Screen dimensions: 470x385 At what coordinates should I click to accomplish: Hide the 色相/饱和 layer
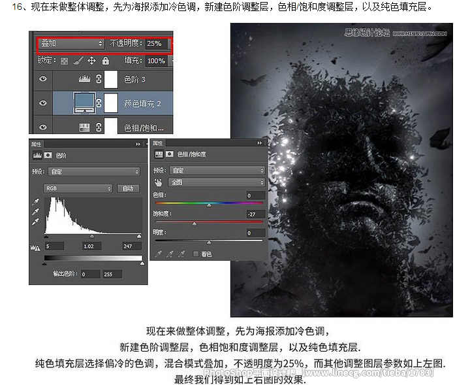click(43, 127)
